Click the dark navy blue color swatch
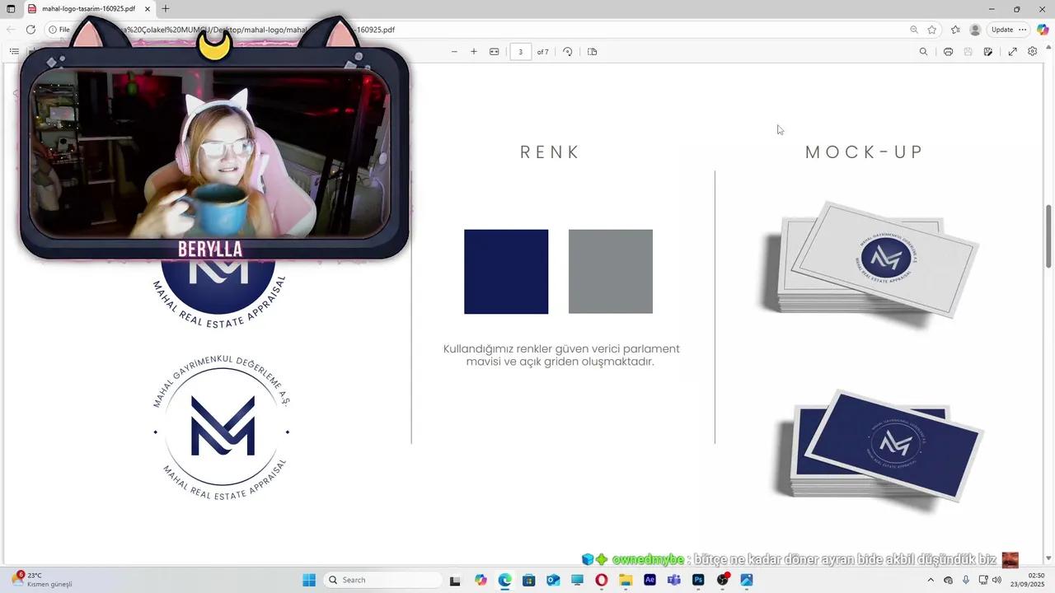This screenshot has height=593, width=1055. (506, 272)
